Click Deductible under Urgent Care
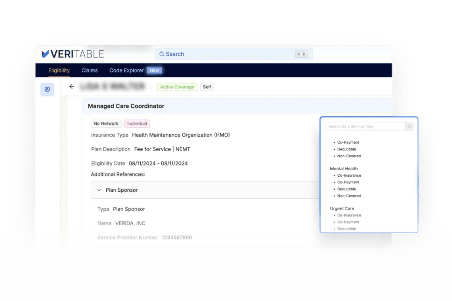 pyautogui.click(x=347, y=229)
